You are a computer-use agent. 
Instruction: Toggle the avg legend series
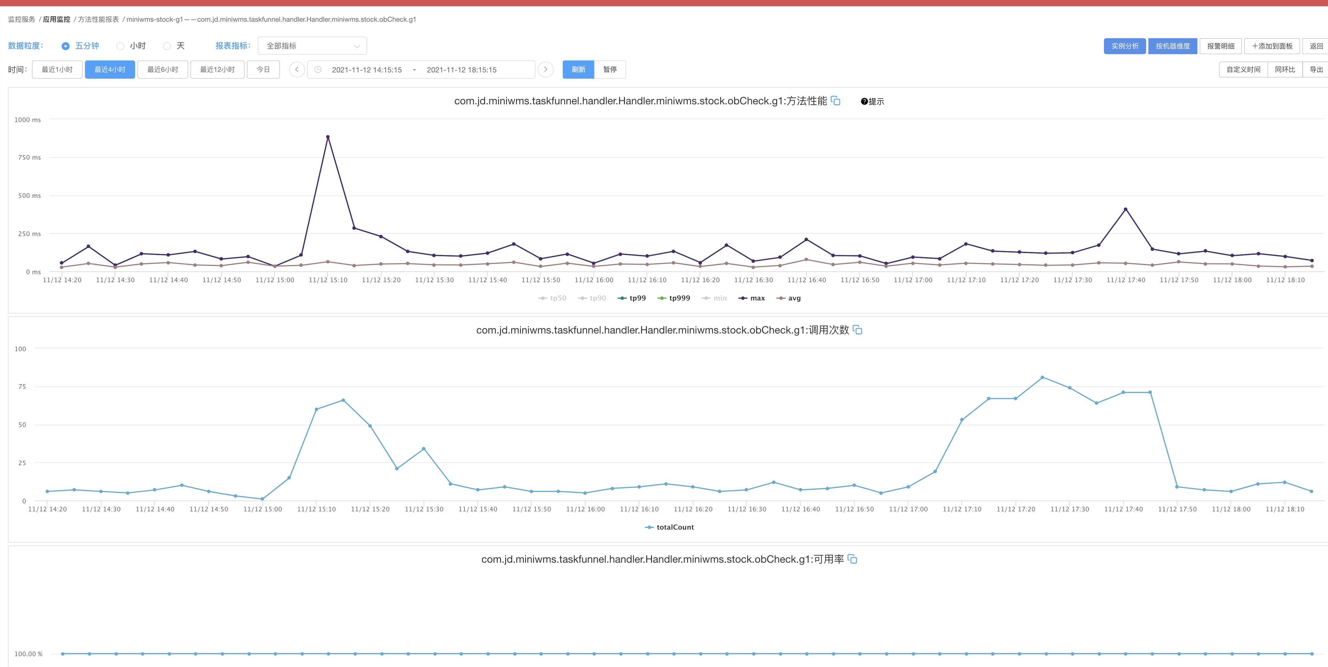[x=789, y=298]
